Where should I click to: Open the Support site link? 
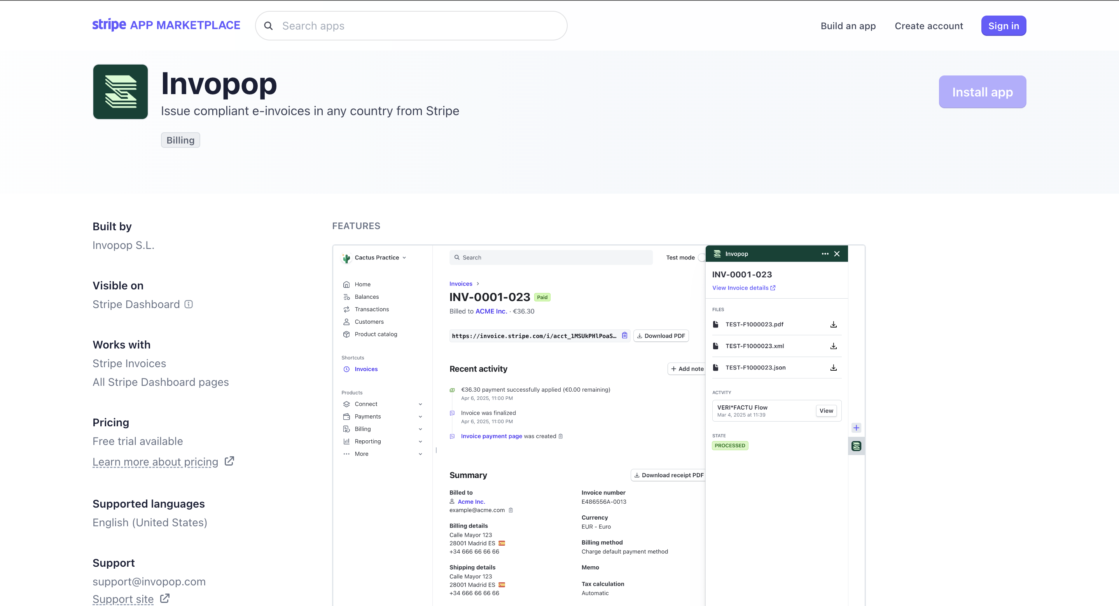[x=123, y=599]
